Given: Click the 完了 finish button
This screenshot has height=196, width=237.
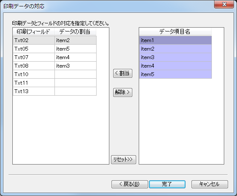Looking at the screenshot, I should [x=167, y=184].
